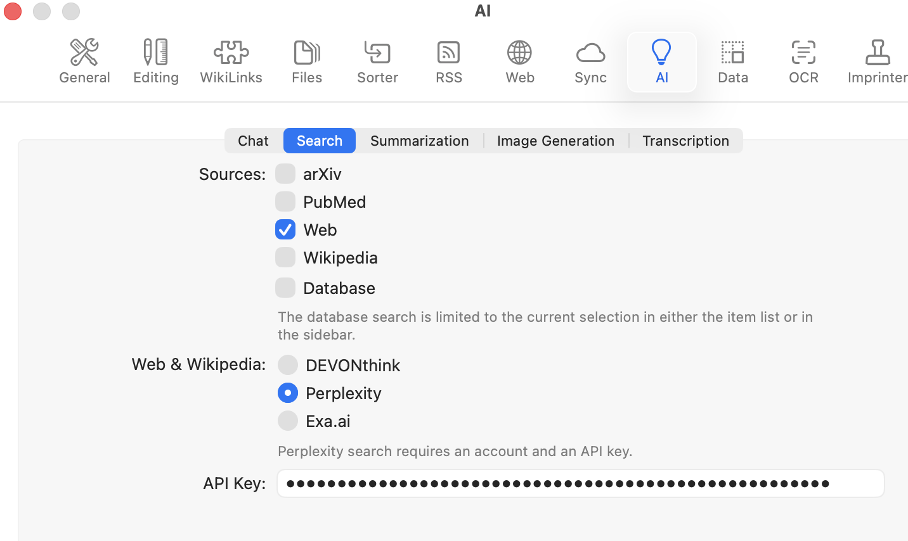Image resolution: width=908 pixels, height=541 pixels.
Task: Switch to WikiLinks settings
Action: click(x=231, y=62)
